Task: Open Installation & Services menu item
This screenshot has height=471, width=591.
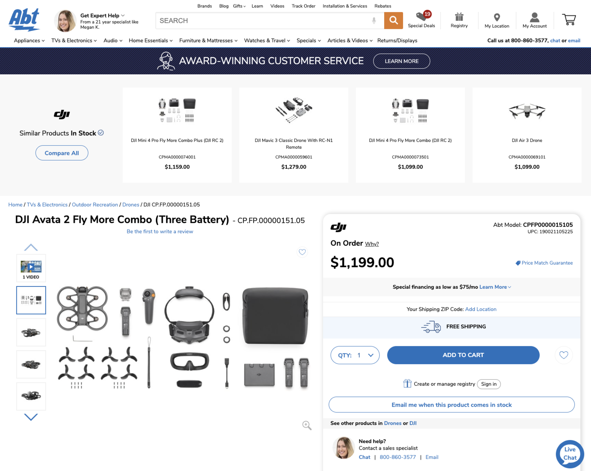Action: point(345,6)
